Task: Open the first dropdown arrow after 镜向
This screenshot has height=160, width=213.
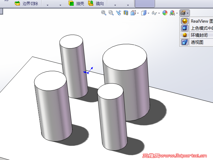Action: click(x=115, y=5)
